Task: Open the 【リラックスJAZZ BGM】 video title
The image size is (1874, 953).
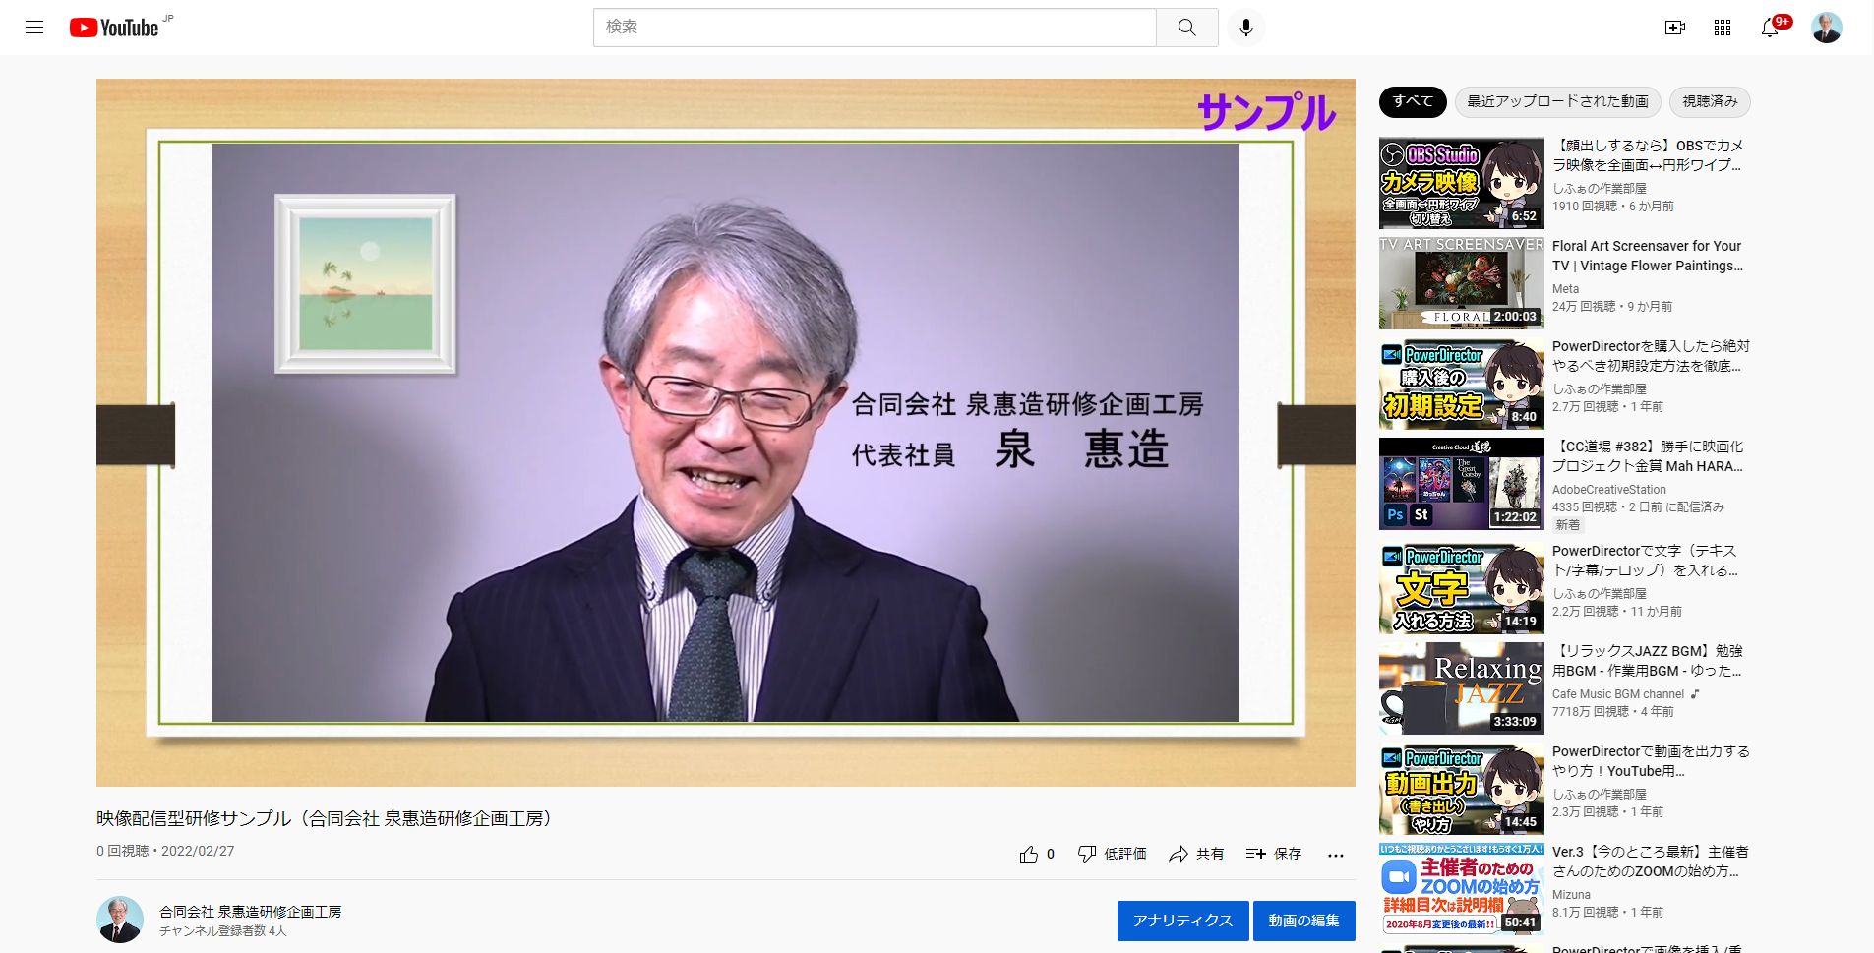Action: coord(1648,661)
